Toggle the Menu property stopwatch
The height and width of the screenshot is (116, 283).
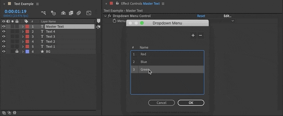[x=114, y=21]
